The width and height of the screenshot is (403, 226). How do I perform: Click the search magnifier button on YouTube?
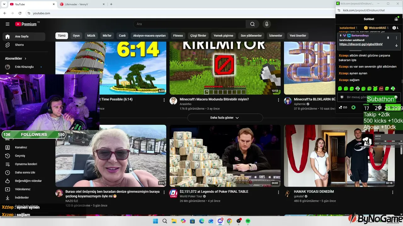pos(253,24)
